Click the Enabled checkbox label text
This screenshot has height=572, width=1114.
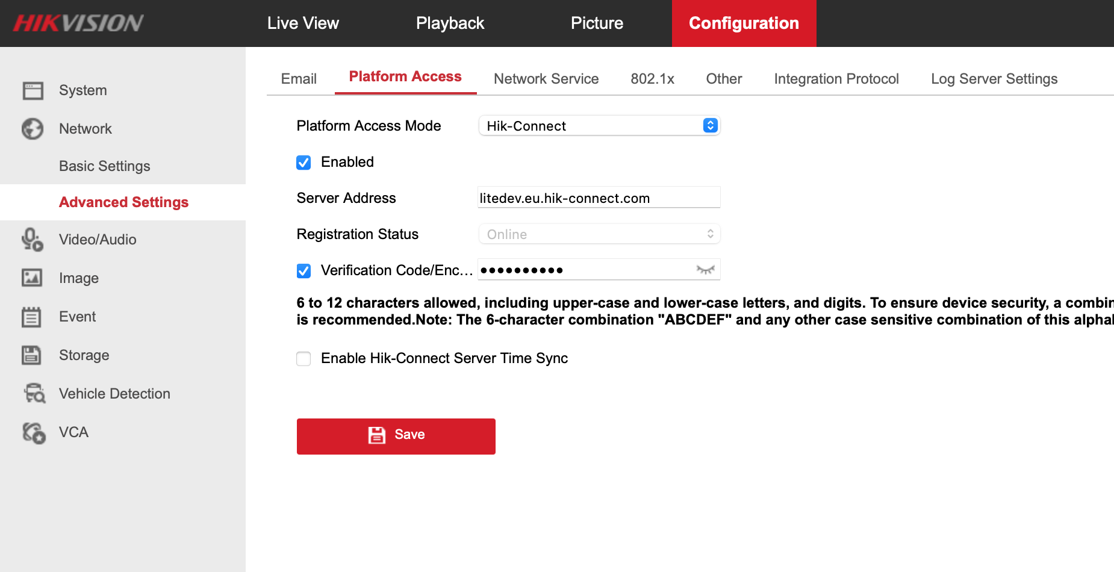click(x=347, y=162)
